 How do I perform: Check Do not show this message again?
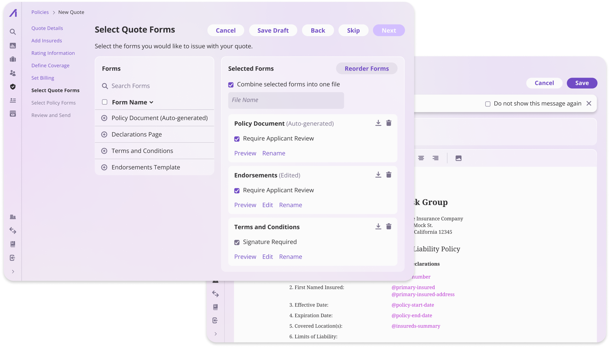pos(488,104)
